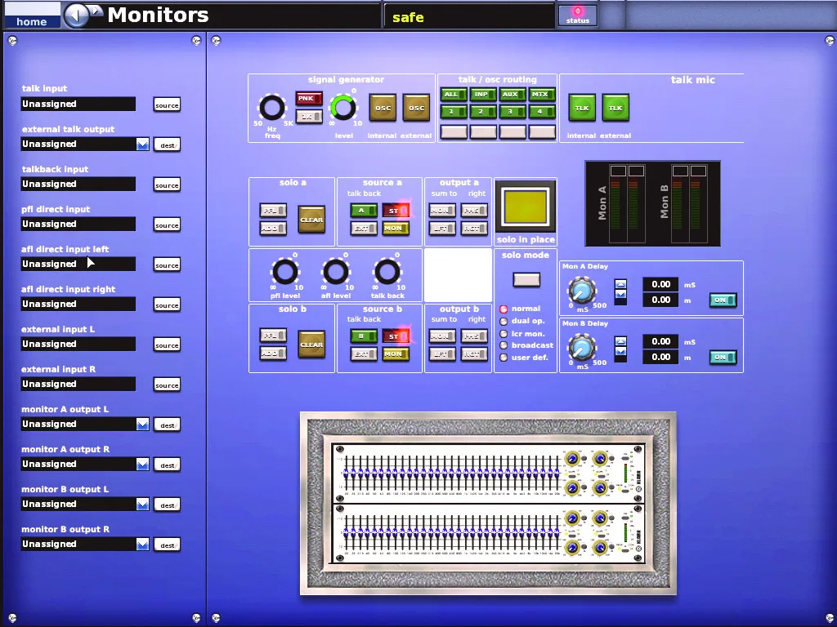837x627 pixels.
Task: Adjust the talk back level knob
Action: (387, 272)
